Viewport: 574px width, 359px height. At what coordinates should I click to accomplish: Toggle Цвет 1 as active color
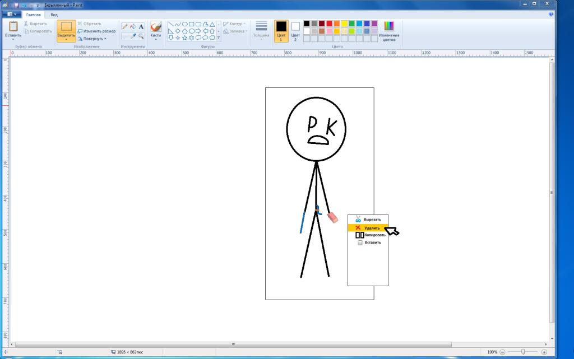coord(281,31)
